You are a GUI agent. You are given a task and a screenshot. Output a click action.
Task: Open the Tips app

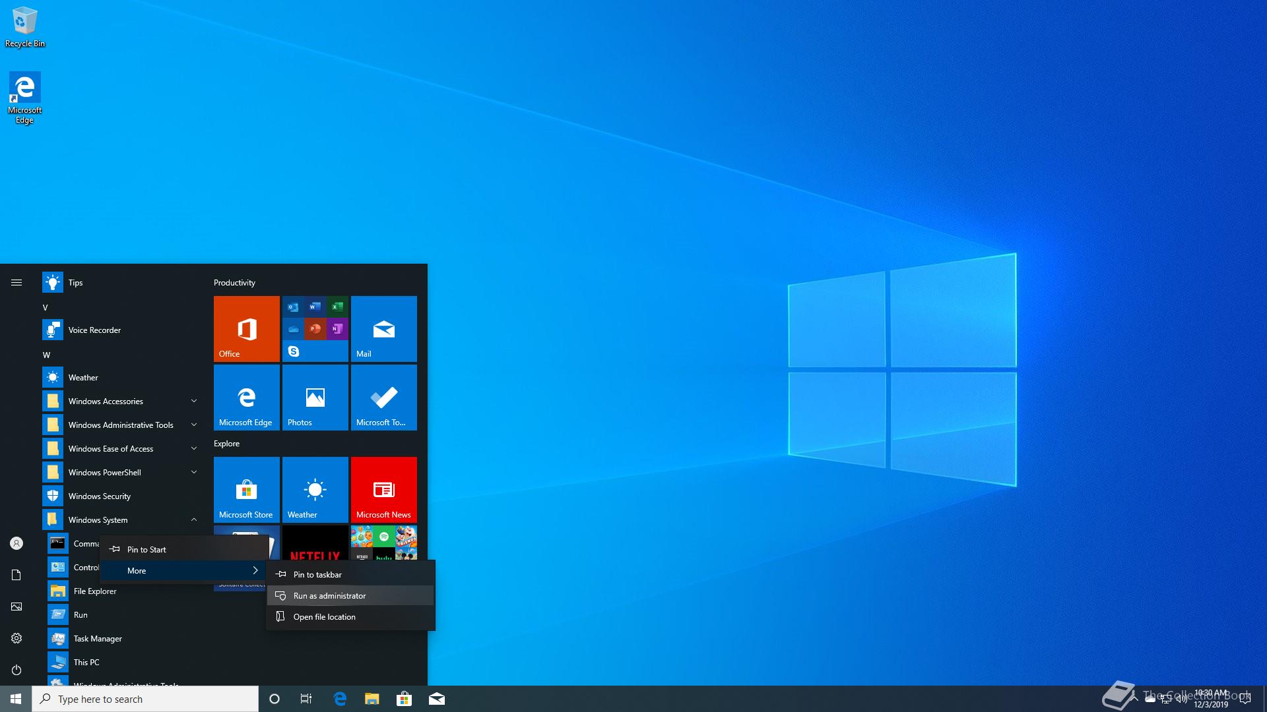(x=120, y=283)
